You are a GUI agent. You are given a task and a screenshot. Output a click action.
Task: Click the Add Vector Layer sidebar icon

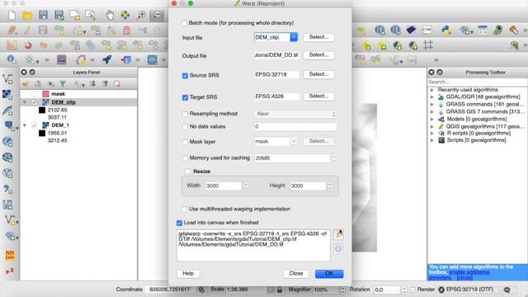7,79
